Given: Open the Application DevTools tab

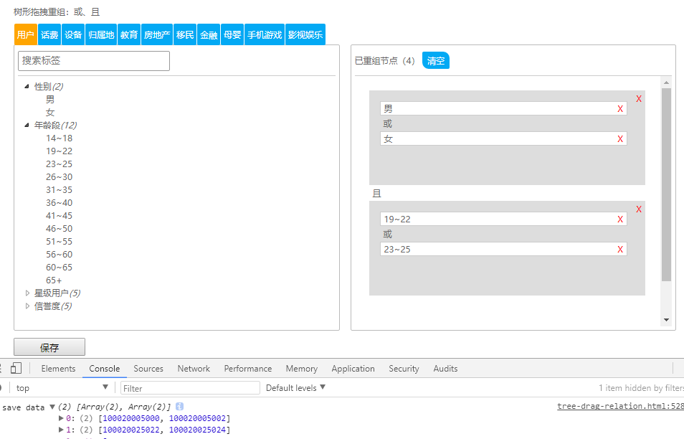Looking at the screenshot, I should point(353,368).
